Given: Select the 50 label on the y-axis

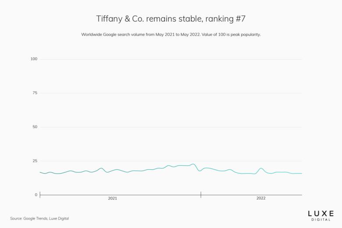Looking at the screenshot, I should click(x=35, y=127).
